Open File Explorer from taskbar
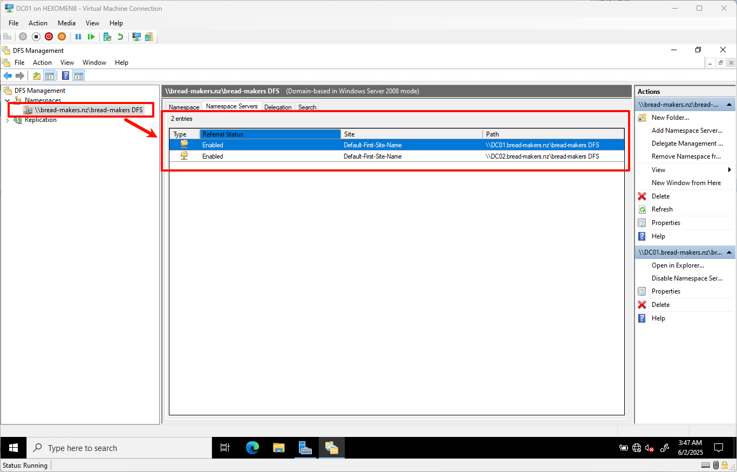Viewport: 737px width, 472px height. [x=278, y=448]
